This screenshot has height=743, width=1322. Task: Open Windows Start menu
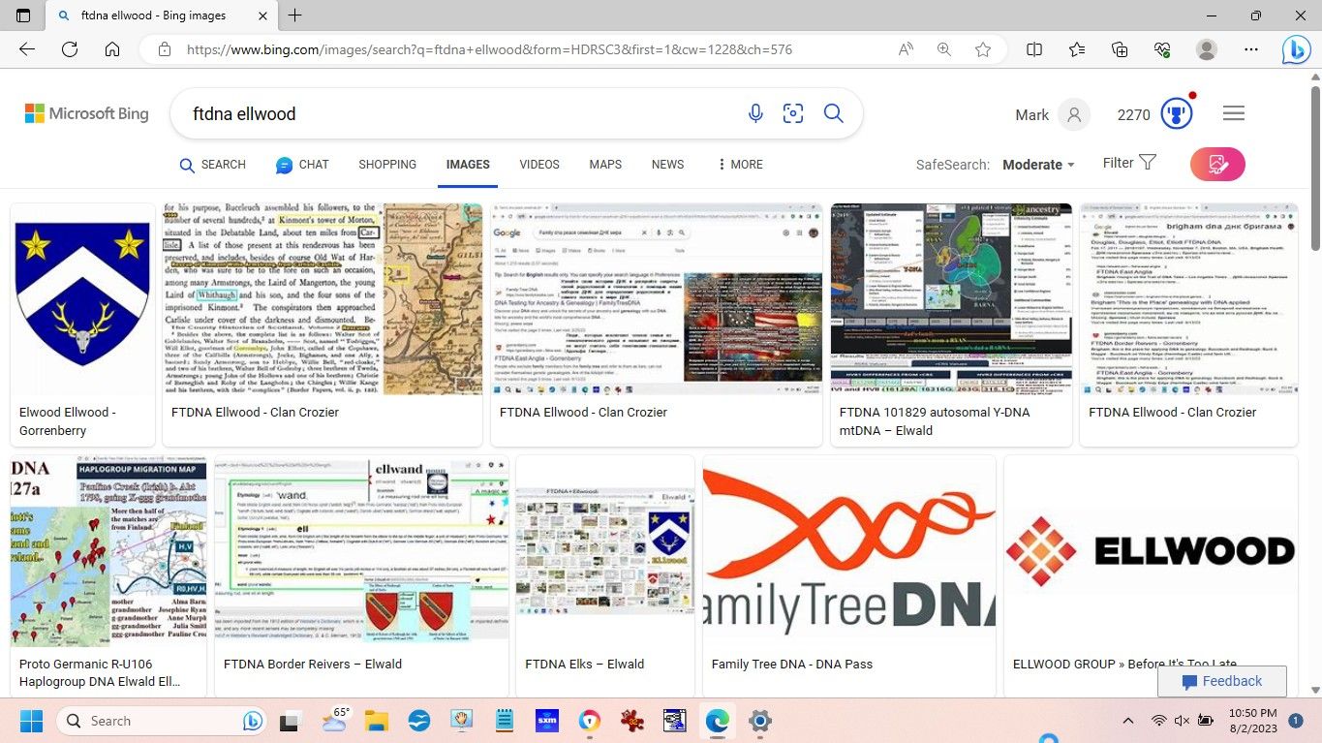point(31,721)
